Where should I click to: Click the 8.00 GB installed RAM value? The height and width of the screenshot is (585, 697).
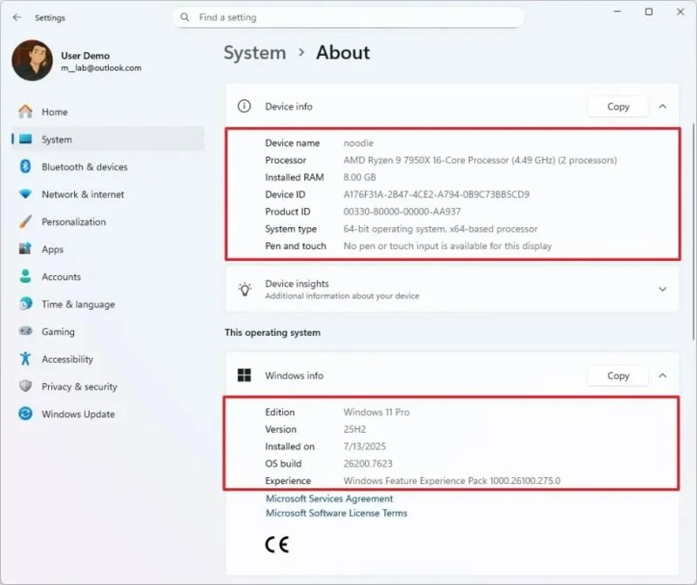point(360,178)
